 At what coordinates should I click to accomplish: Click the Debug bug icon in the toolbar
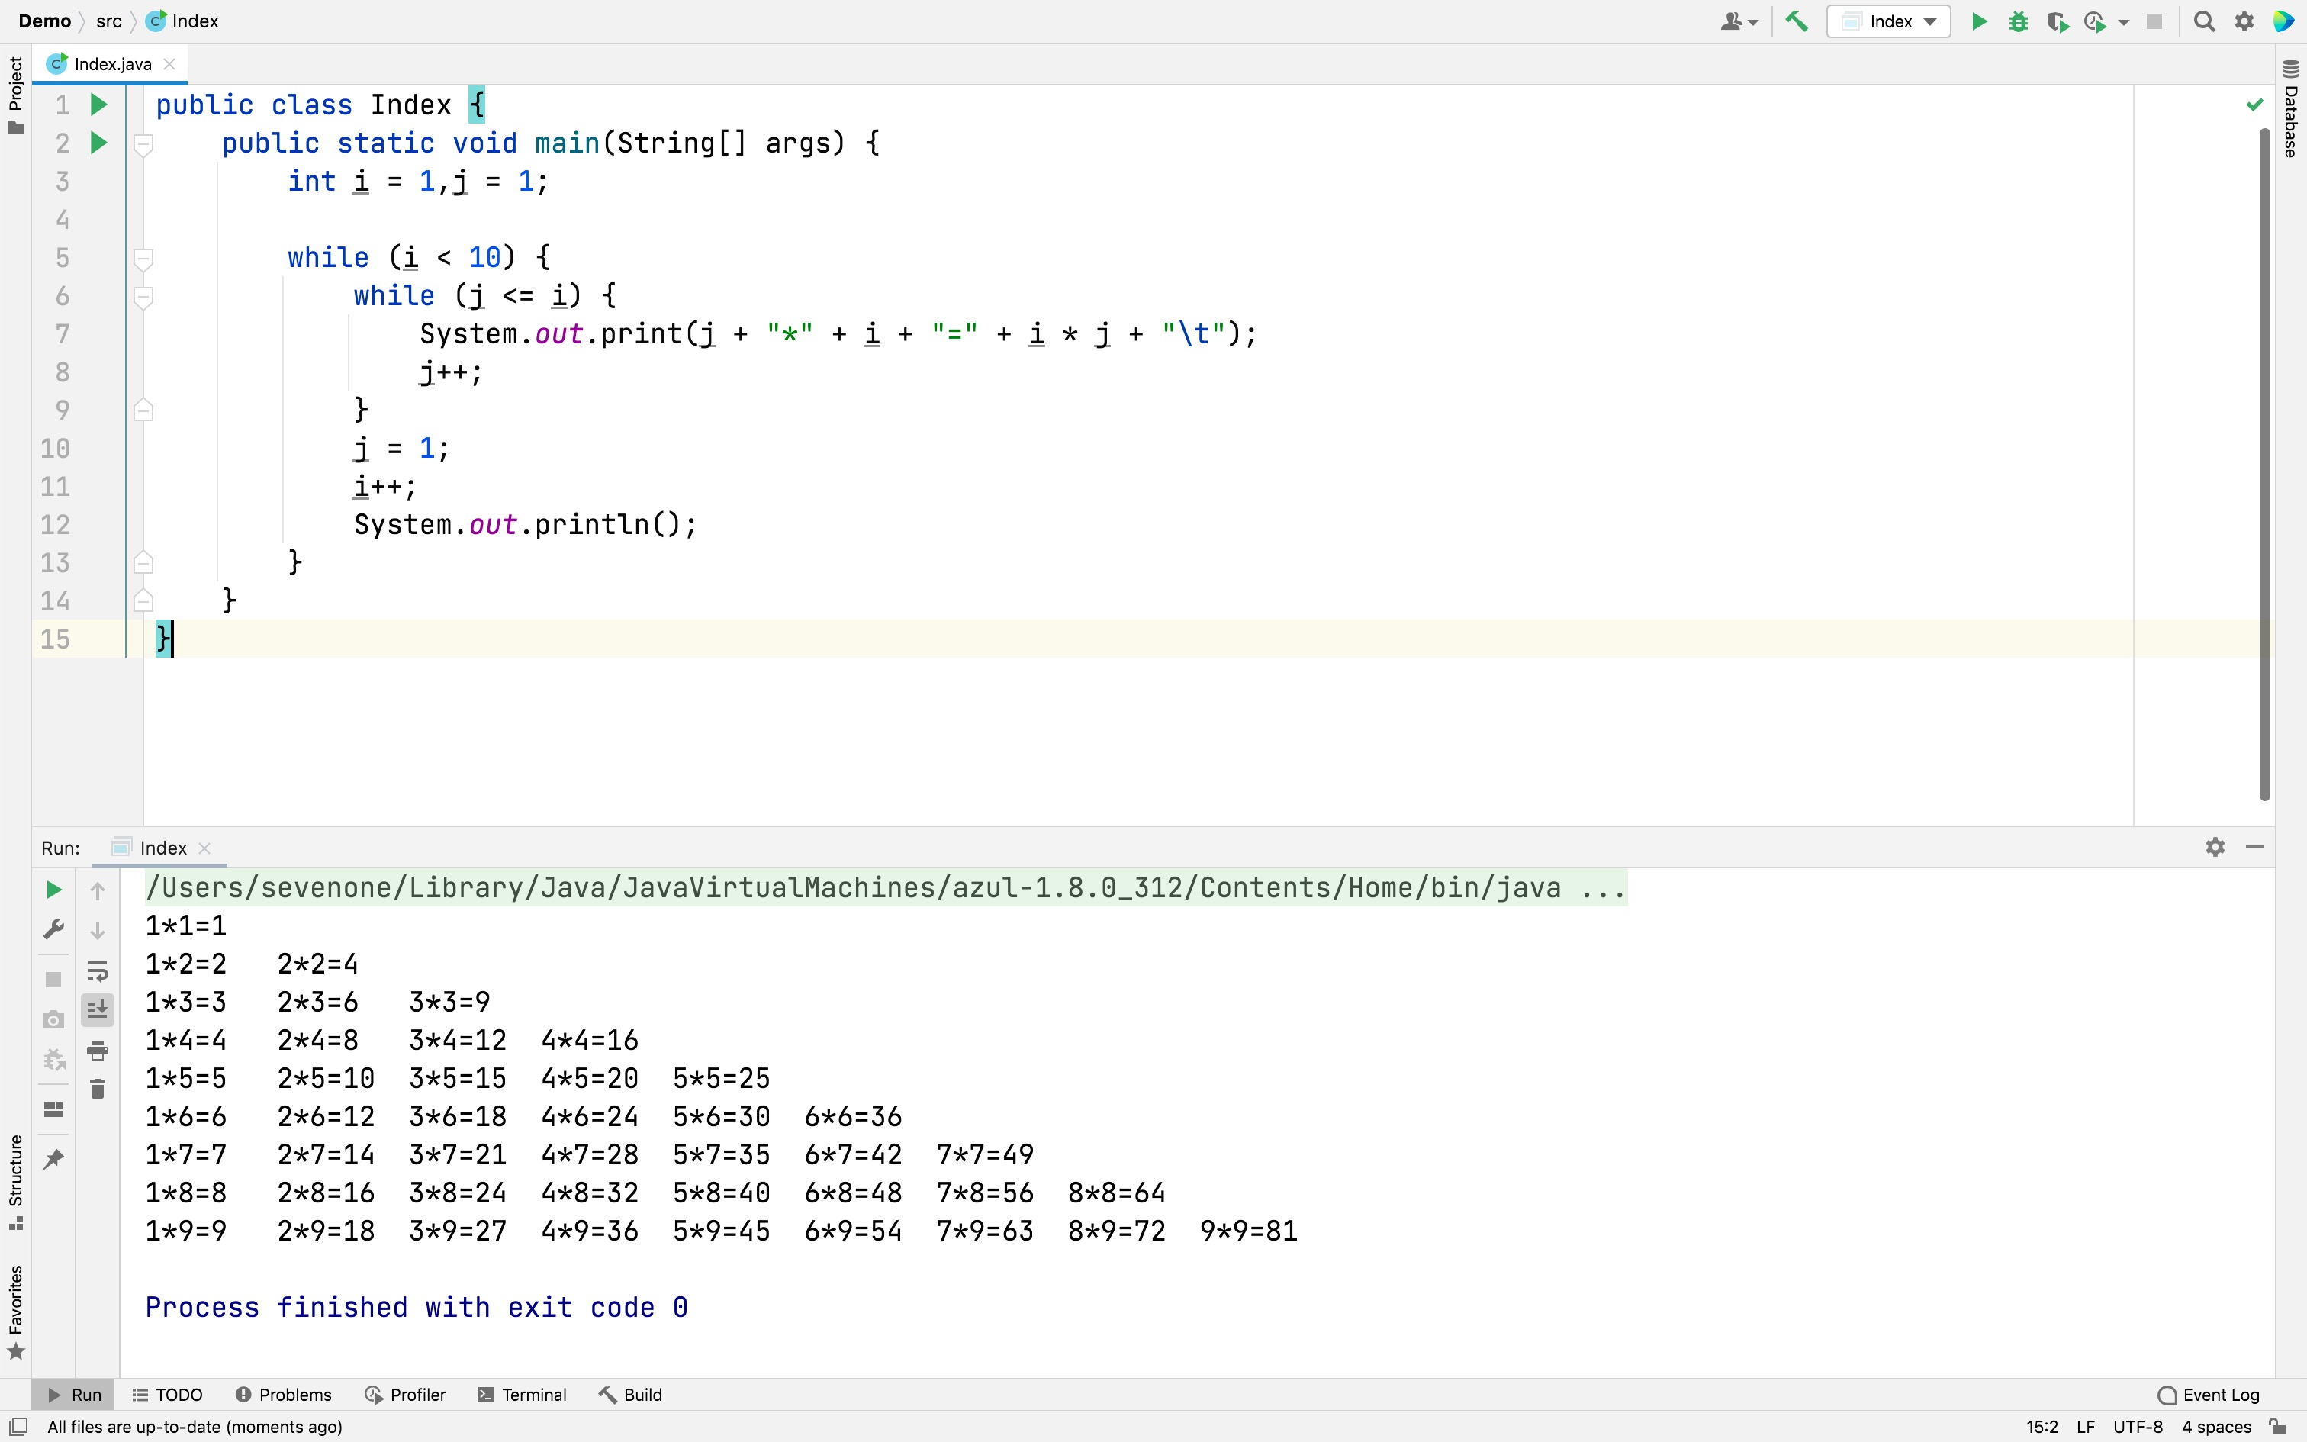(2017, 21)
